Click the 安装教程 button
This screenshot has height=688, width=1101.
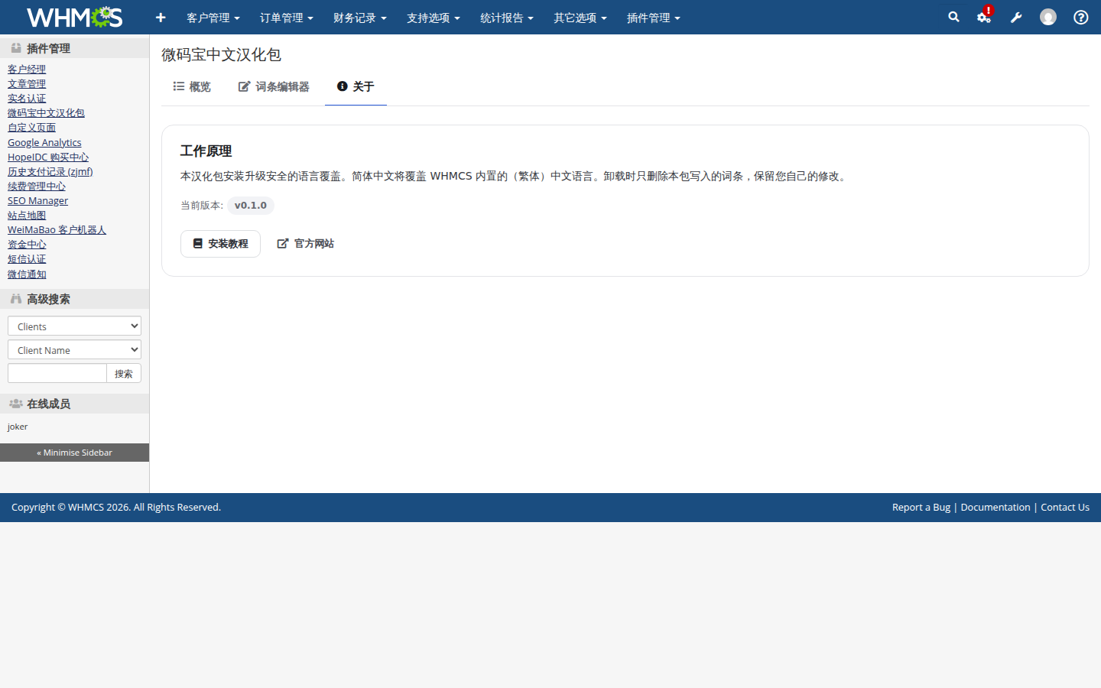tap(220, 243)
